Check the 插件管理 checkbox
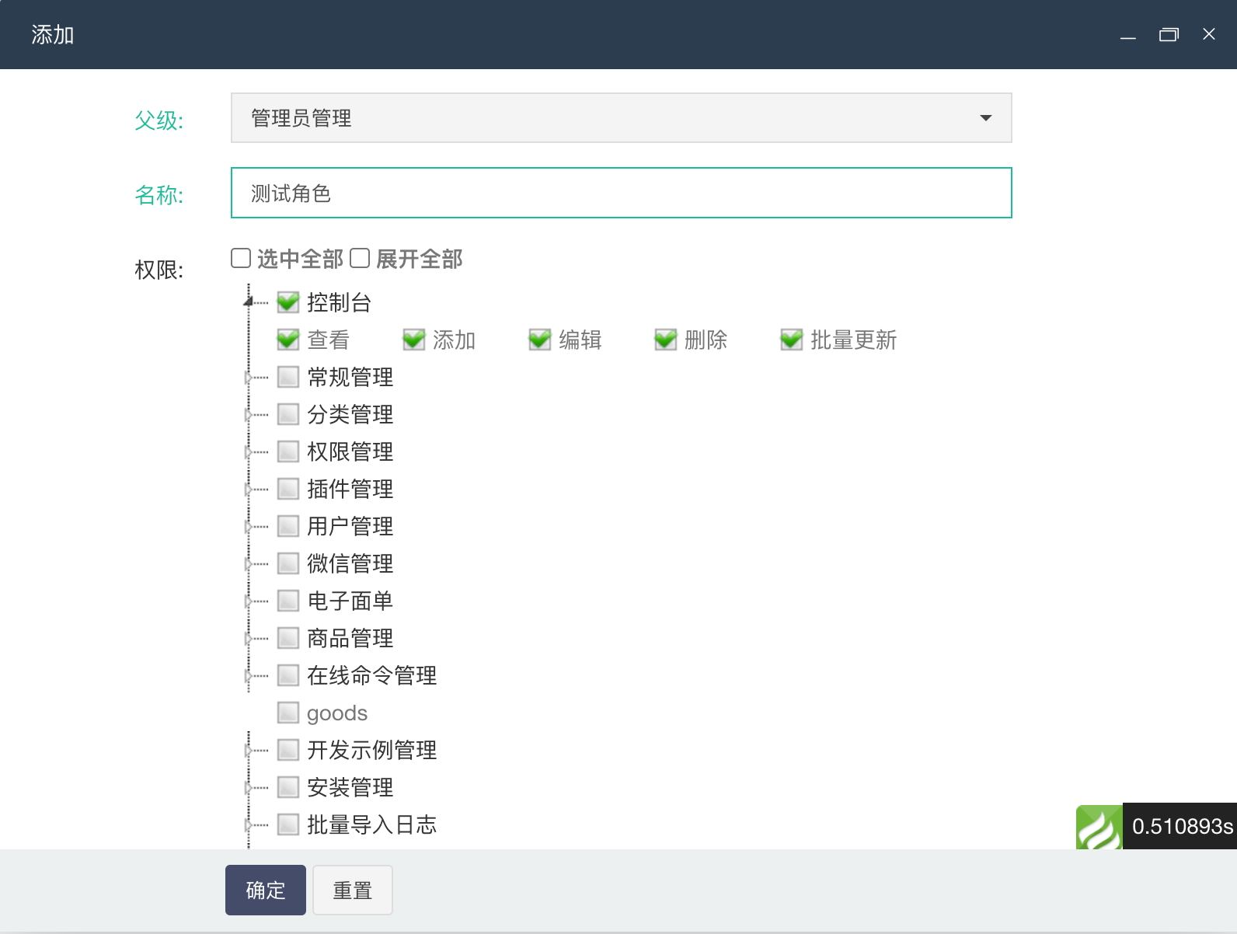Image resolution: width=1237 pixels, height=934 pixels. click(x=288, y=489)
